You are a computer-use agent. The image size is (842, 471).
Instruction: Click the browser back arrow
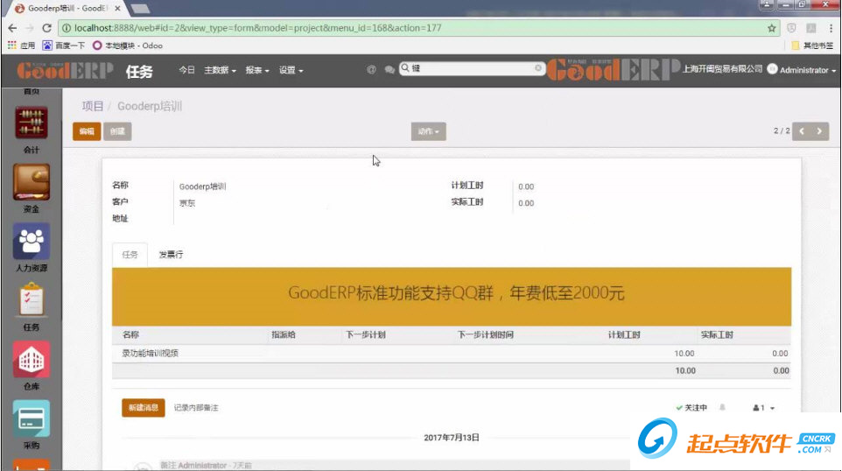tap(12, 28)
